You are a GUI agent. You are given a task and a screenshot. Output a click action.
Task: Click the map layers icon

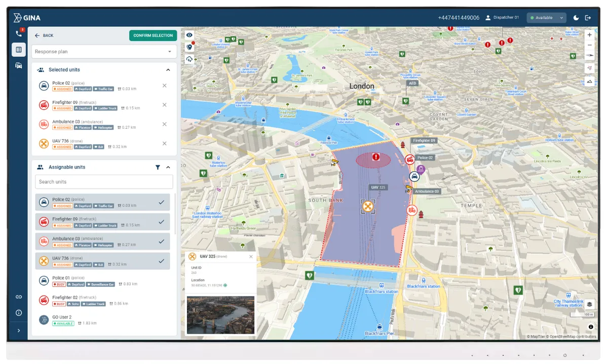589,305
